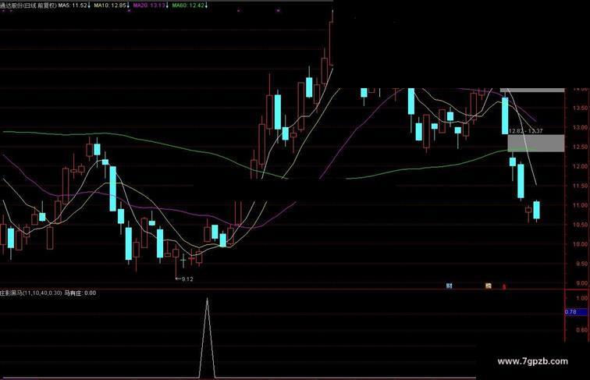Select the gray bar near the 14.00 level
Screen dimensions: 590x380
pyautogui.click(x=532, y=90)
